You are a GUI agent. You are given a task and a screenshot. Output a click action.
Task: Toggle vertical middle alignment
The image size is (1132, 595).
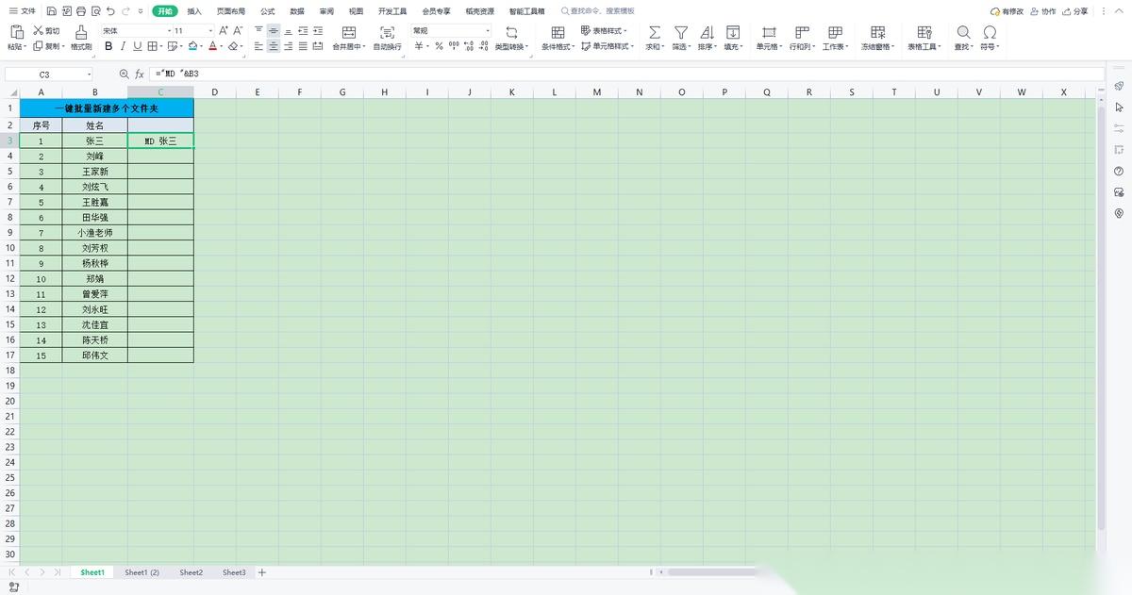273,31
